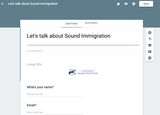Open the color palette theme options
The image size is (160, 115).
click(118, 4)
